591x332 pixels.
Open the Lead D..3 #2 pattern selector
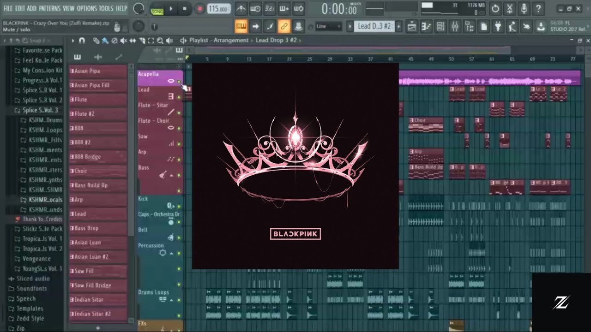[374, 26]
